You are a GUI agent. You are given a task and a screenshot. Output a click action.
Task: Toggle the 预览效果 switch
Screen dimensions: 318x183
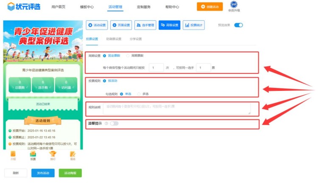[x=238, y=25]
